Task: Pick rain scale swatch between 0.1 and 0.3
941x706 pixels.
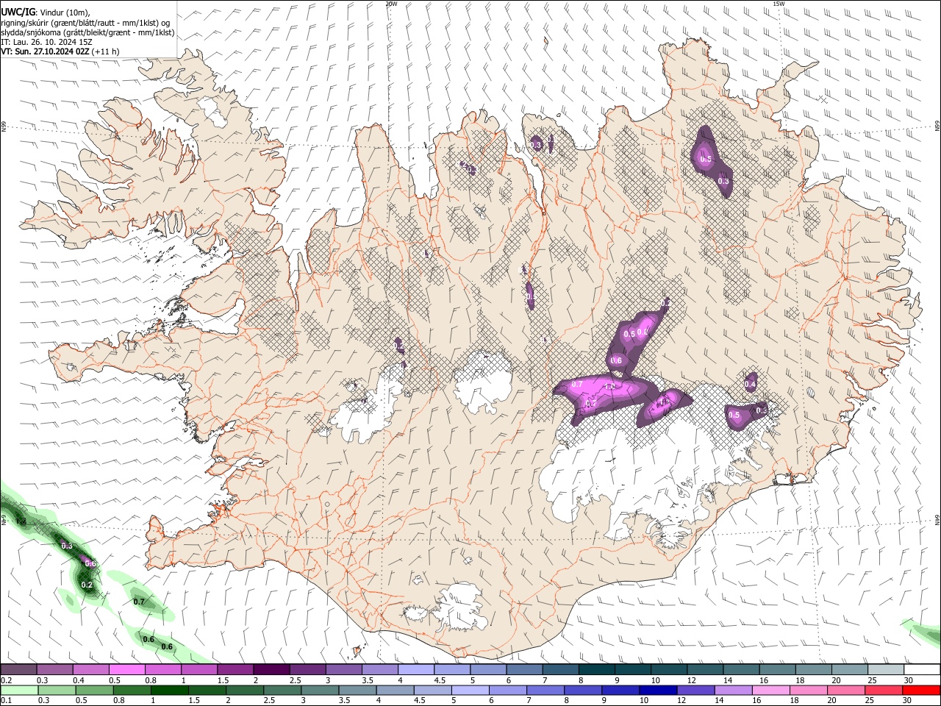Action: 18,690
